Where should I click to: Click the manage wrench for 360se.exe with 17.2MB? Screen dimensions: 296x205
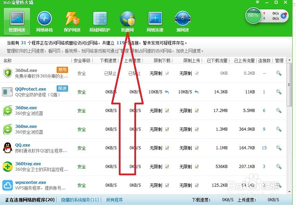[279, 111]
